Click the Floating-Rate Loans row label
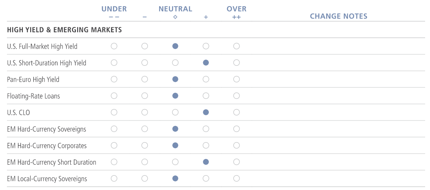The image size is (430, 190). (33, 96)
